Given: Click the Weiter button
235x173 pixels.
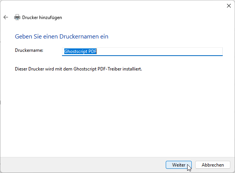Looking at the screenshot, I should (x=179, y=165).
